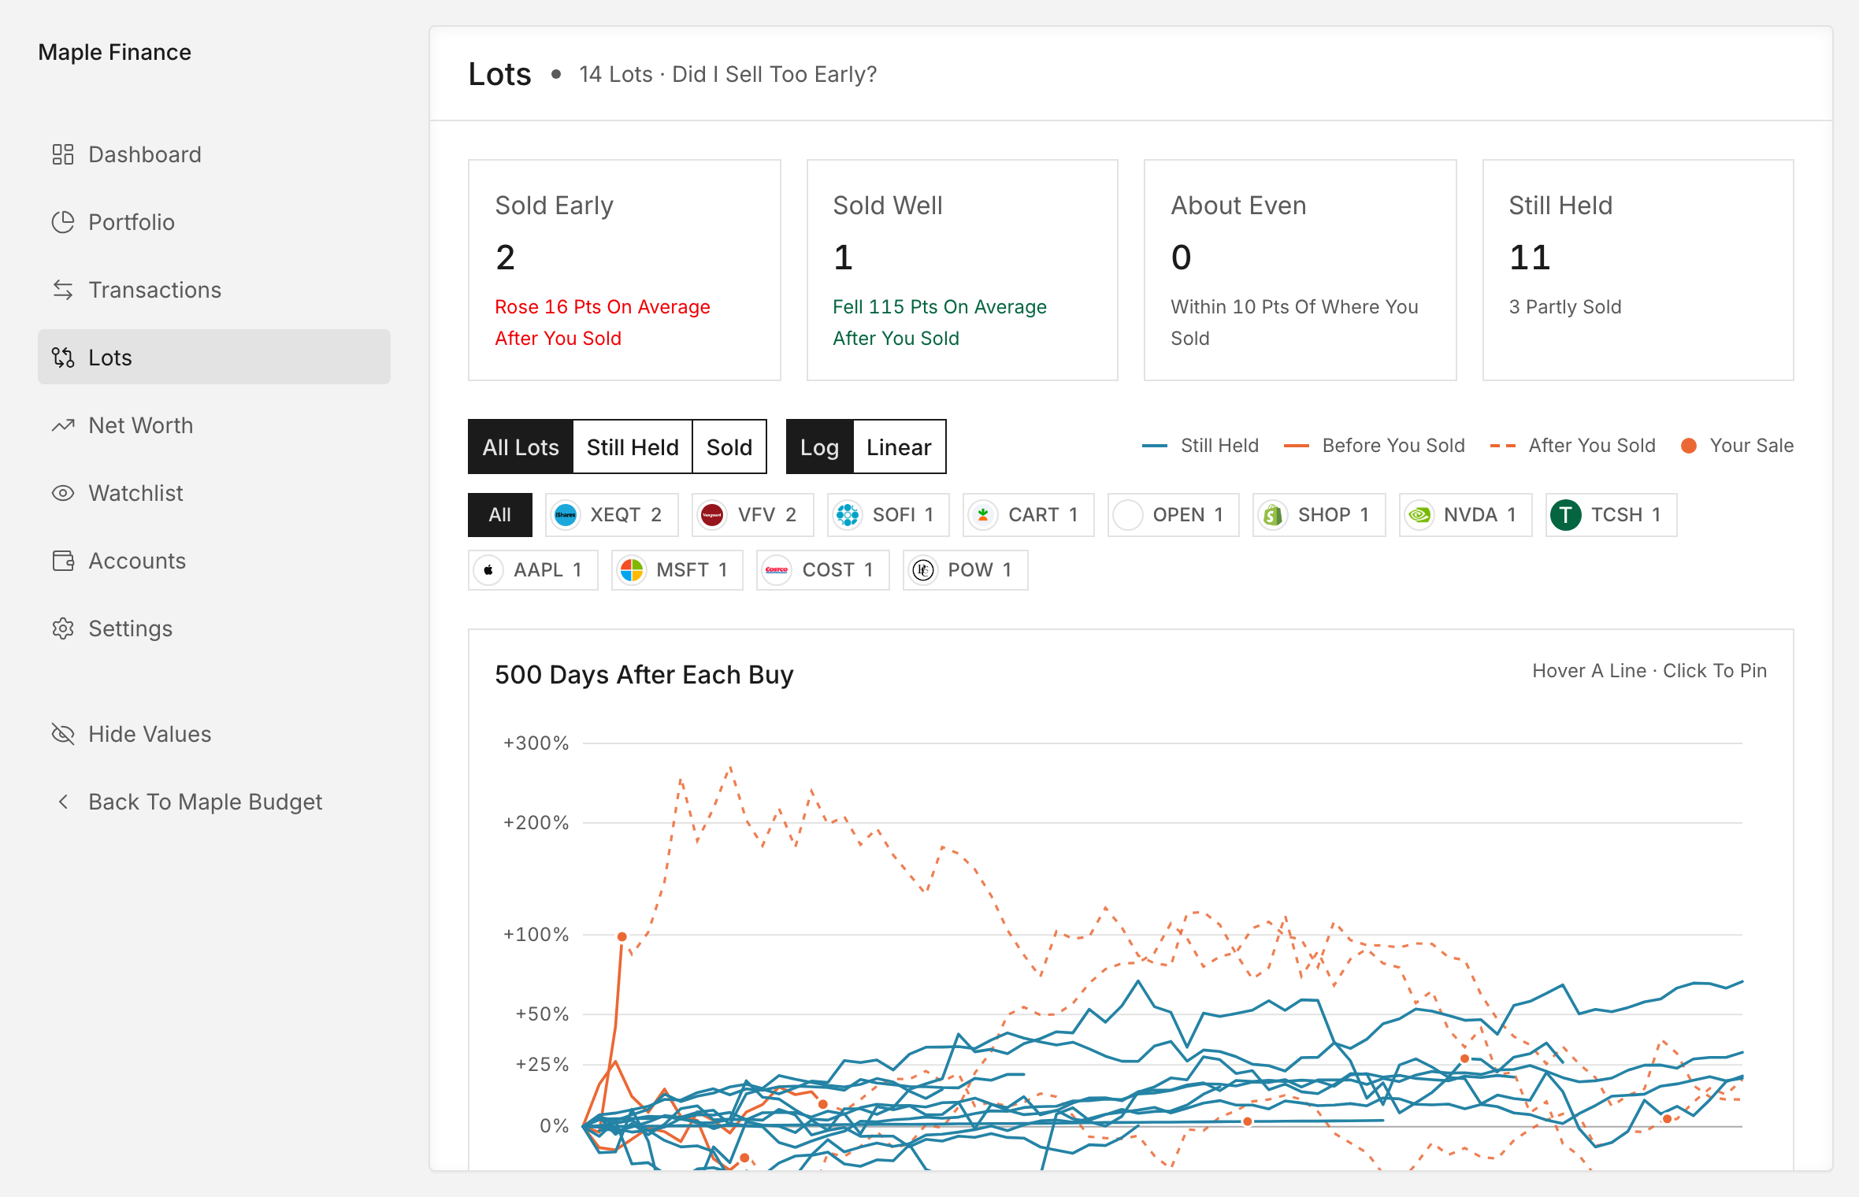Click the Watchlist eye icon
This screenshot has height=1197, width=1859.
point(63,493)
